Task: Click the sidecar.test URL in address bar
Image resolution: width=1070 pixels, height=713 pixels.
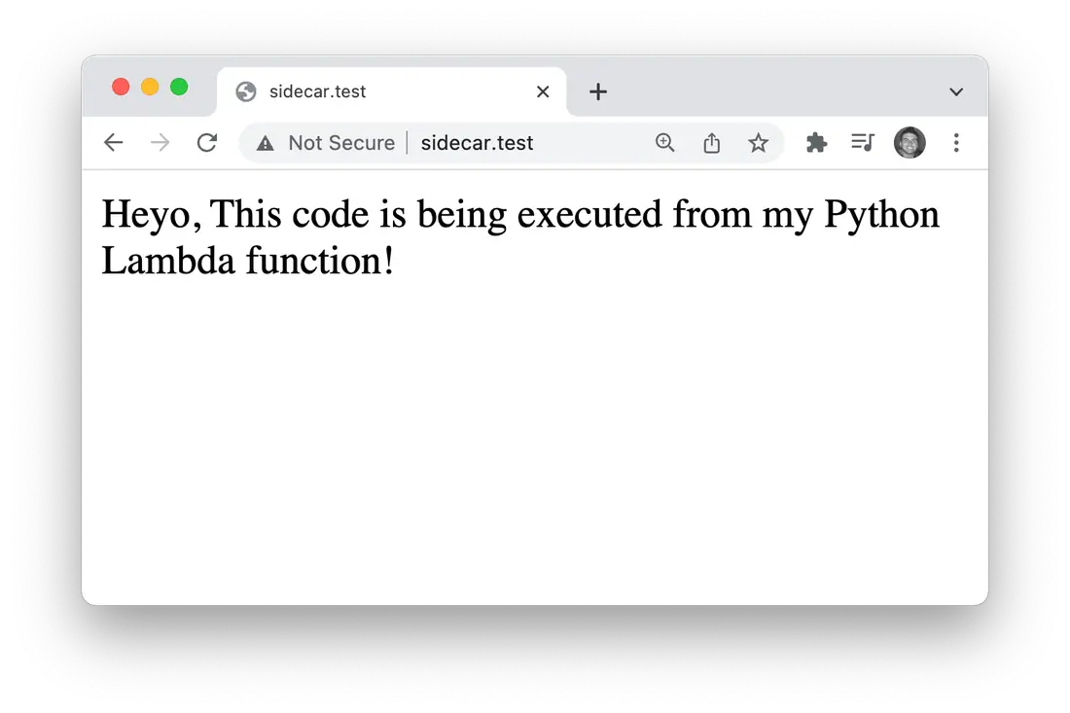Action: (x=477, y=143)
